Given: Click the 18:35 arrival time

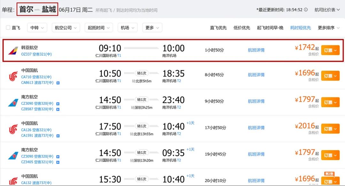Looking at the screenshot, I should (x=173, y=74).
